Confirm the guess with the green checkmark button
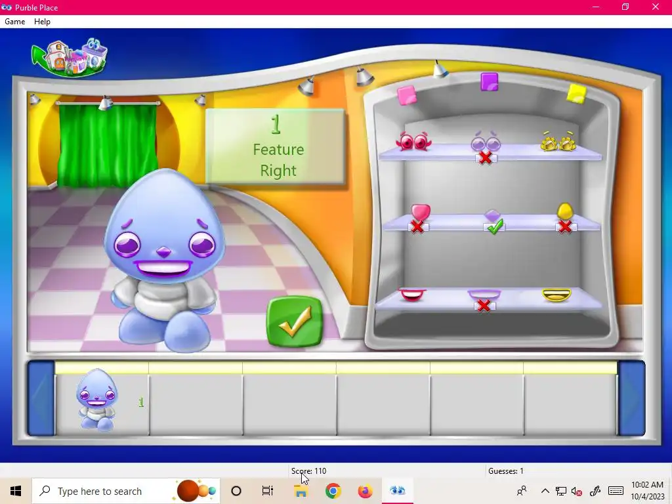 (295, 322)
